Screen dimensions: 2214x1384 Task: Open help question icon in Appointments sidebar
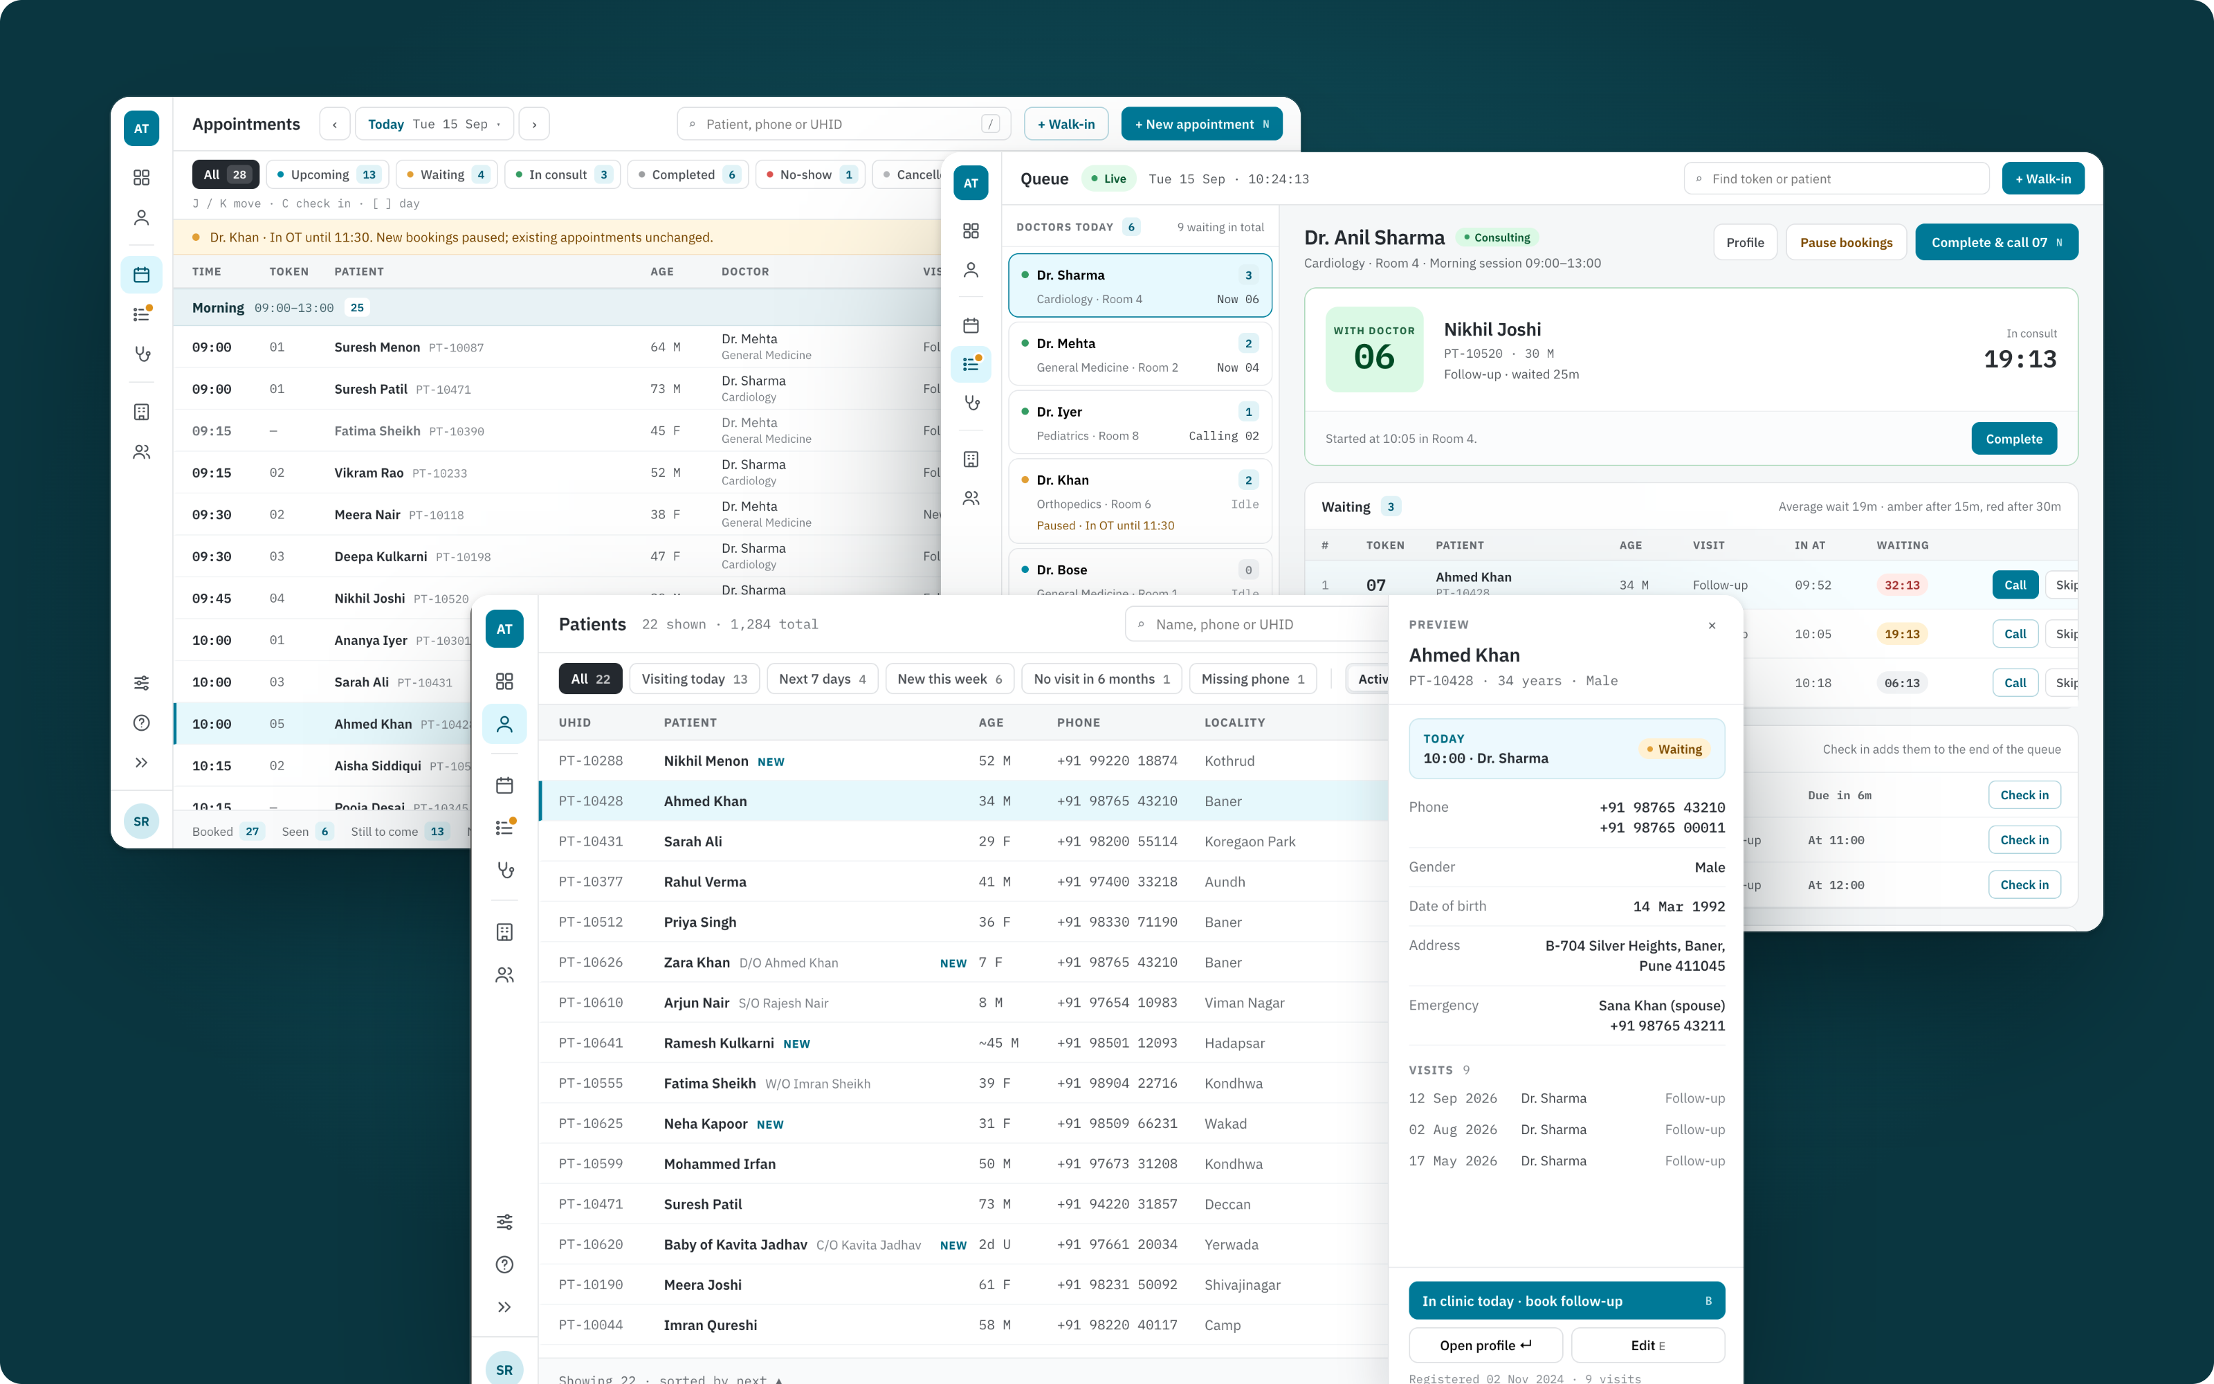point(141,723)
